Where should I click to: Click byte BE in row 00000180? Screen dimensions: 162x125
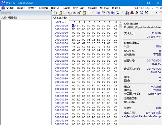(94, 110)
